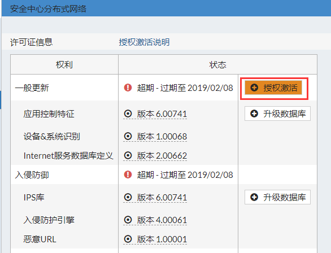Image resolution: width=331 pixels, height=253 pixels.
Task: Open the 授权激活说明 link
Action: point(144,42)
